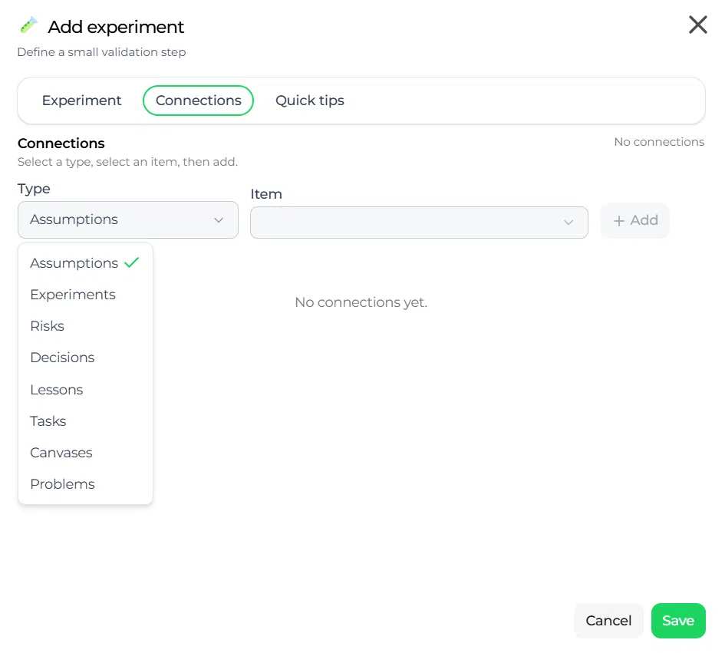The image size is (725, 653).
Task: Select Lessons from the type list
Action: pyautogui.click(x=85, y=390)
